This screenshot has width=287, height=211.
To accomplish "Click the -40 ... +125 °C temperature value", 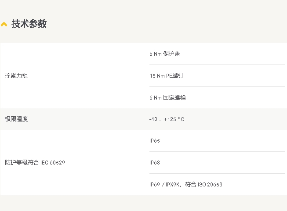I will click(x=167, y=119).
